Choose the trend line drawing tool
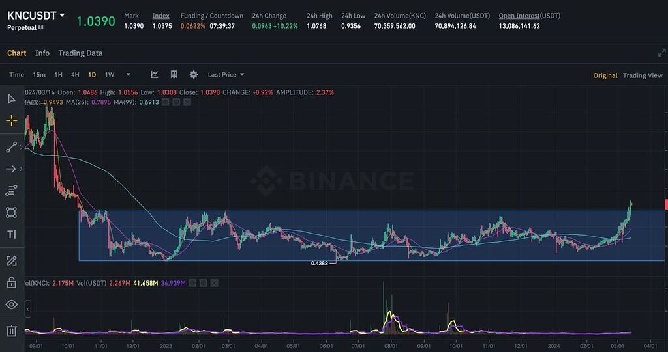The height and width of the screenshot is (352, 668). coord(12,148)
